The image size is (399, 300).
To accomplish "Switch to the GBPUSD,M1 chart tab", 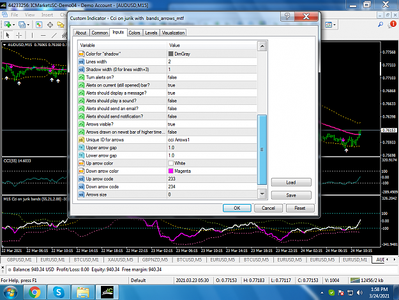I will click(19, 260).
